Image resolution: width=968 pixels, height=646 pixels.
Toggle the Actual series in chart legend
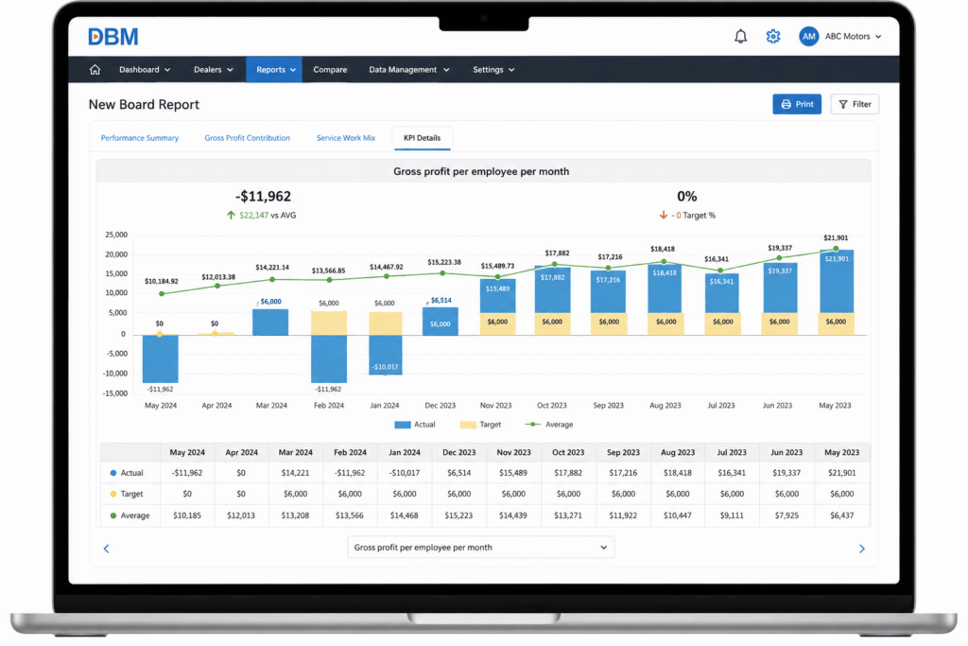tap(415, 425)
